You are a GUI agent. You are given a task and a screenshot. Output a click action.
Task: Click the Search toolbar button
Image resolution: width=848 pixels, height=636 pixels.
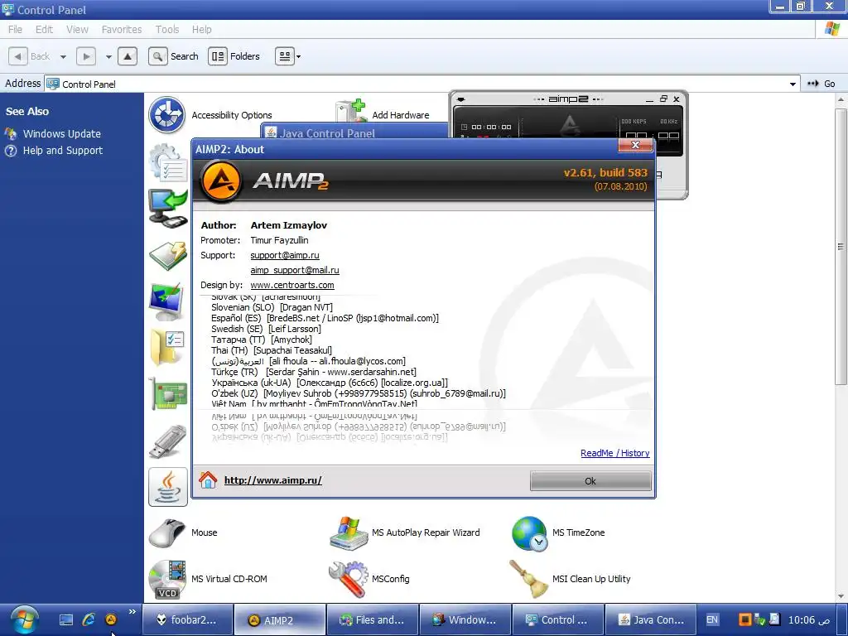point(174,56)
